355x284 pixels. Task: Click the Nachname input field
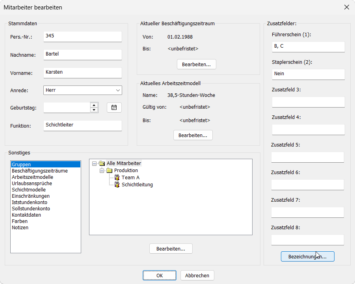[83, 55]
